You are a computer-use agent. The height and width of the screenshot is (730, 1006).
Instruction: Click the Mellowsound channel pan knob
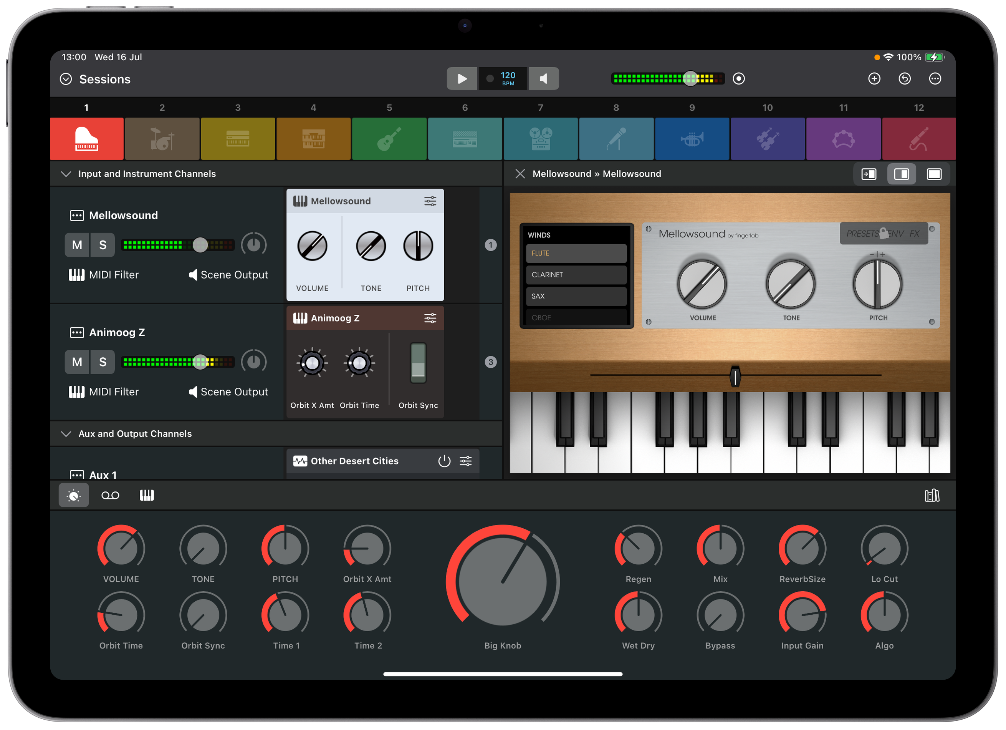point(254,245)
